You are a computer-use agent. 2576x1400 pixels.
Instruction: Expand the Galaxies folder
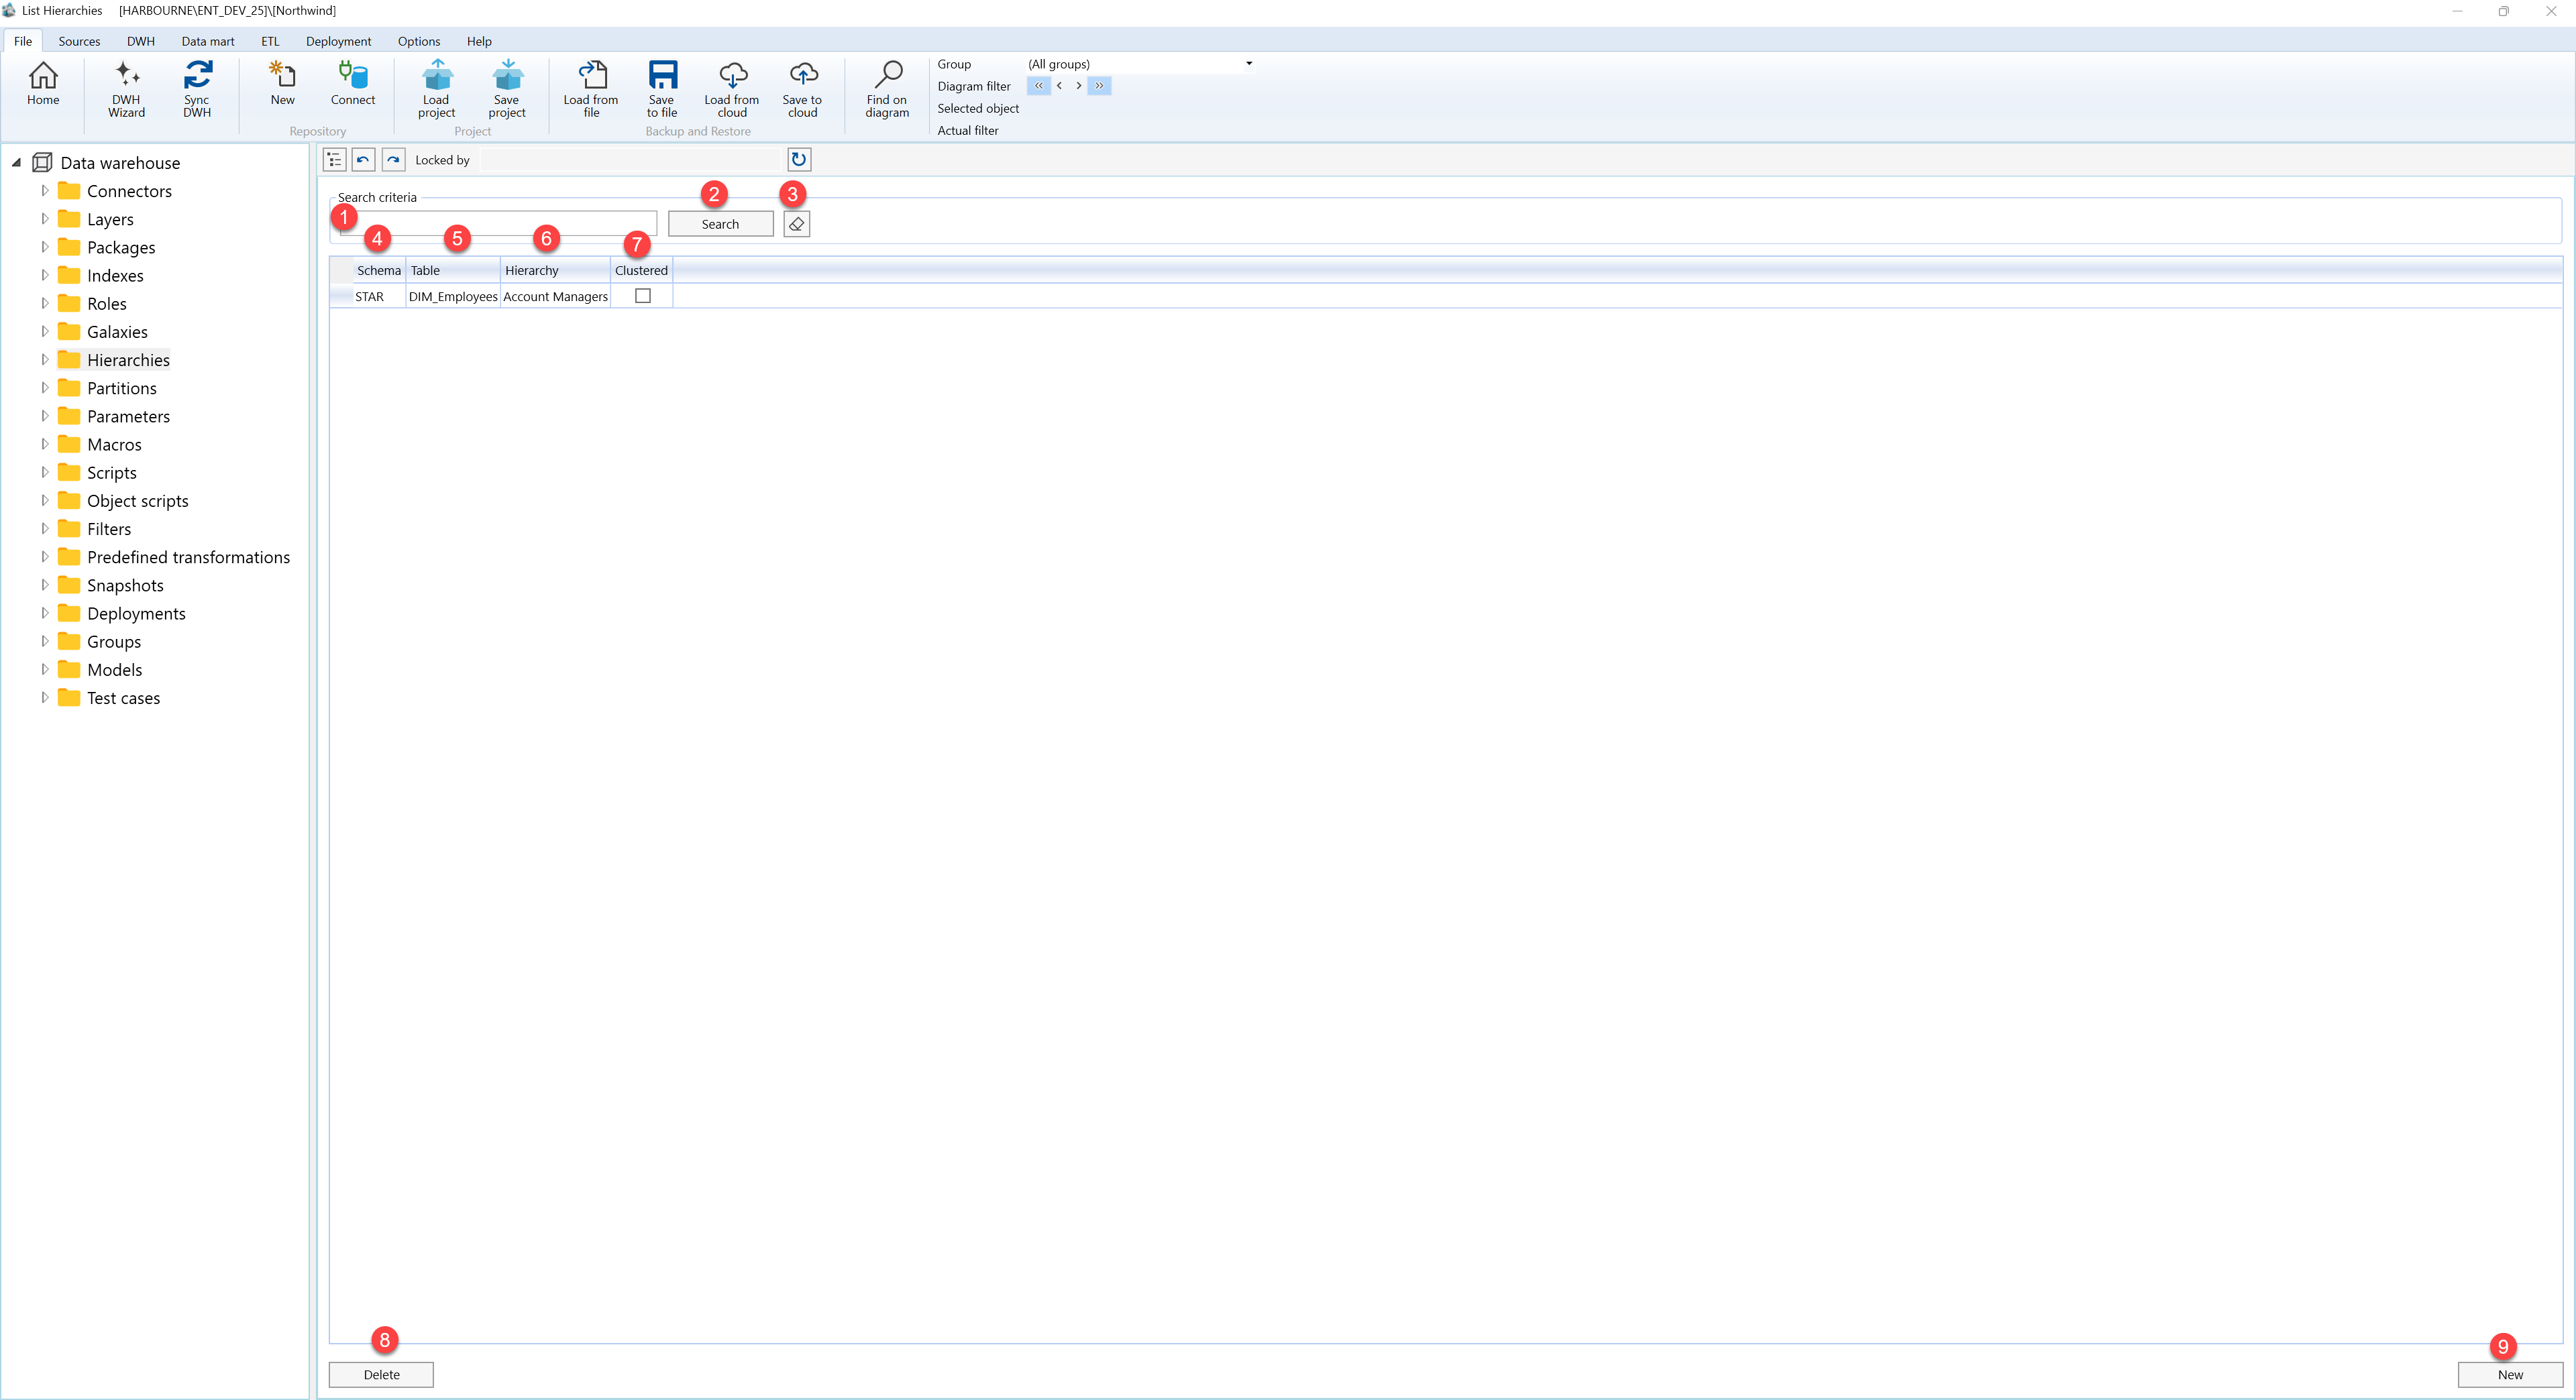coord(44,331)
